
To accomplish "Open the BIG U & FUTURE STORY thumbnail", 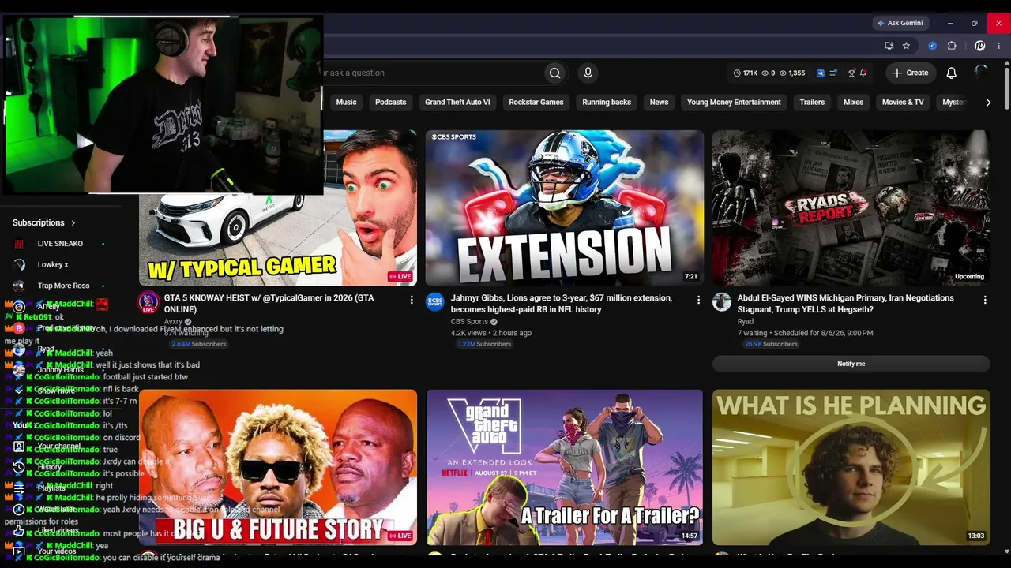I will (278, 467).
